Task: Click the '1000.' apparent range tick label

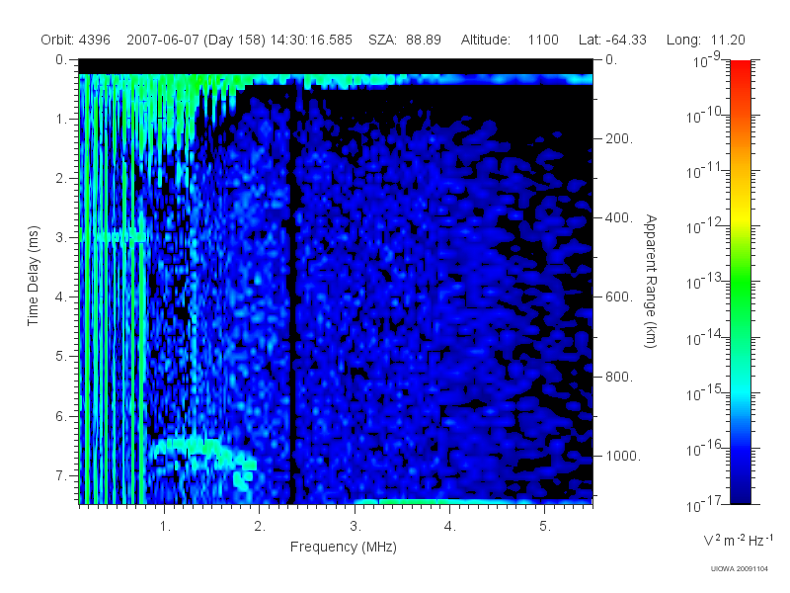Action: pos(623,456)
